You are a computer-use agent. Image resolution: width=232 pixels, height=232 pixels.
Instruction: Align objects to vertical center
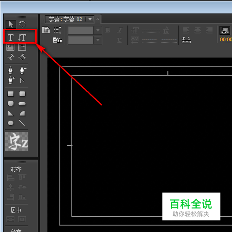pos(22,187)
